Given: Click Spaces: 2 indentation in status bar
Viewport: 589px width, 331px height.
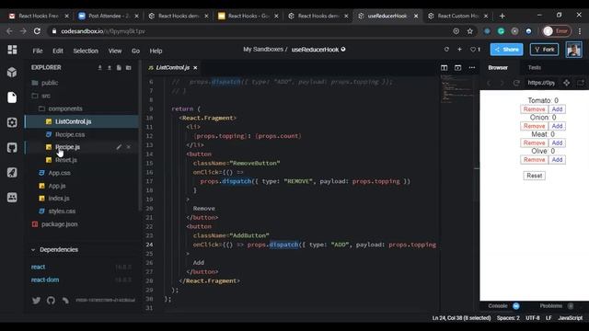Looking at the screenshot, I should 508,318.
